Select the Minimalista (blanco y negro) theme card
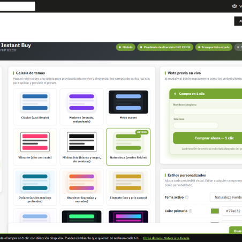The width and height of the screenshot is (242, 242). 81,147
